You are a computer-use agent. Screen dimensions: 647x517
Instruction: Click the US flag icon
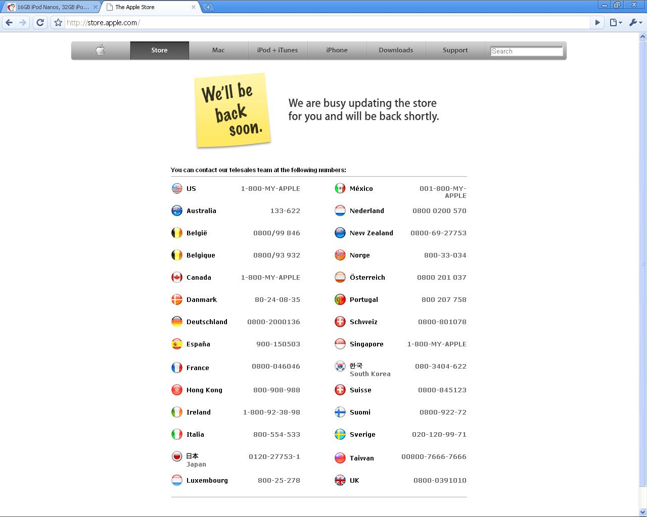(x=177, y=188)
